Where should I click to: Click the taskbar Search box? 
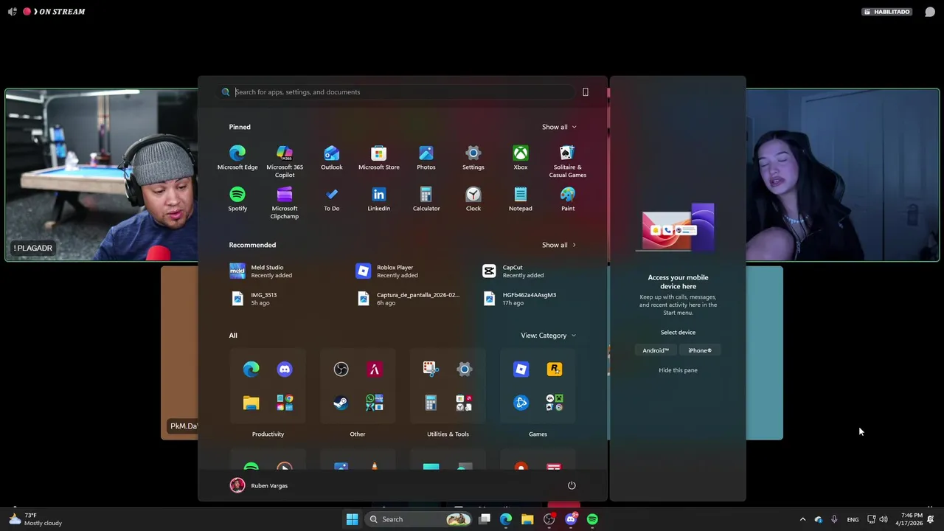click(x=418, y=519)
